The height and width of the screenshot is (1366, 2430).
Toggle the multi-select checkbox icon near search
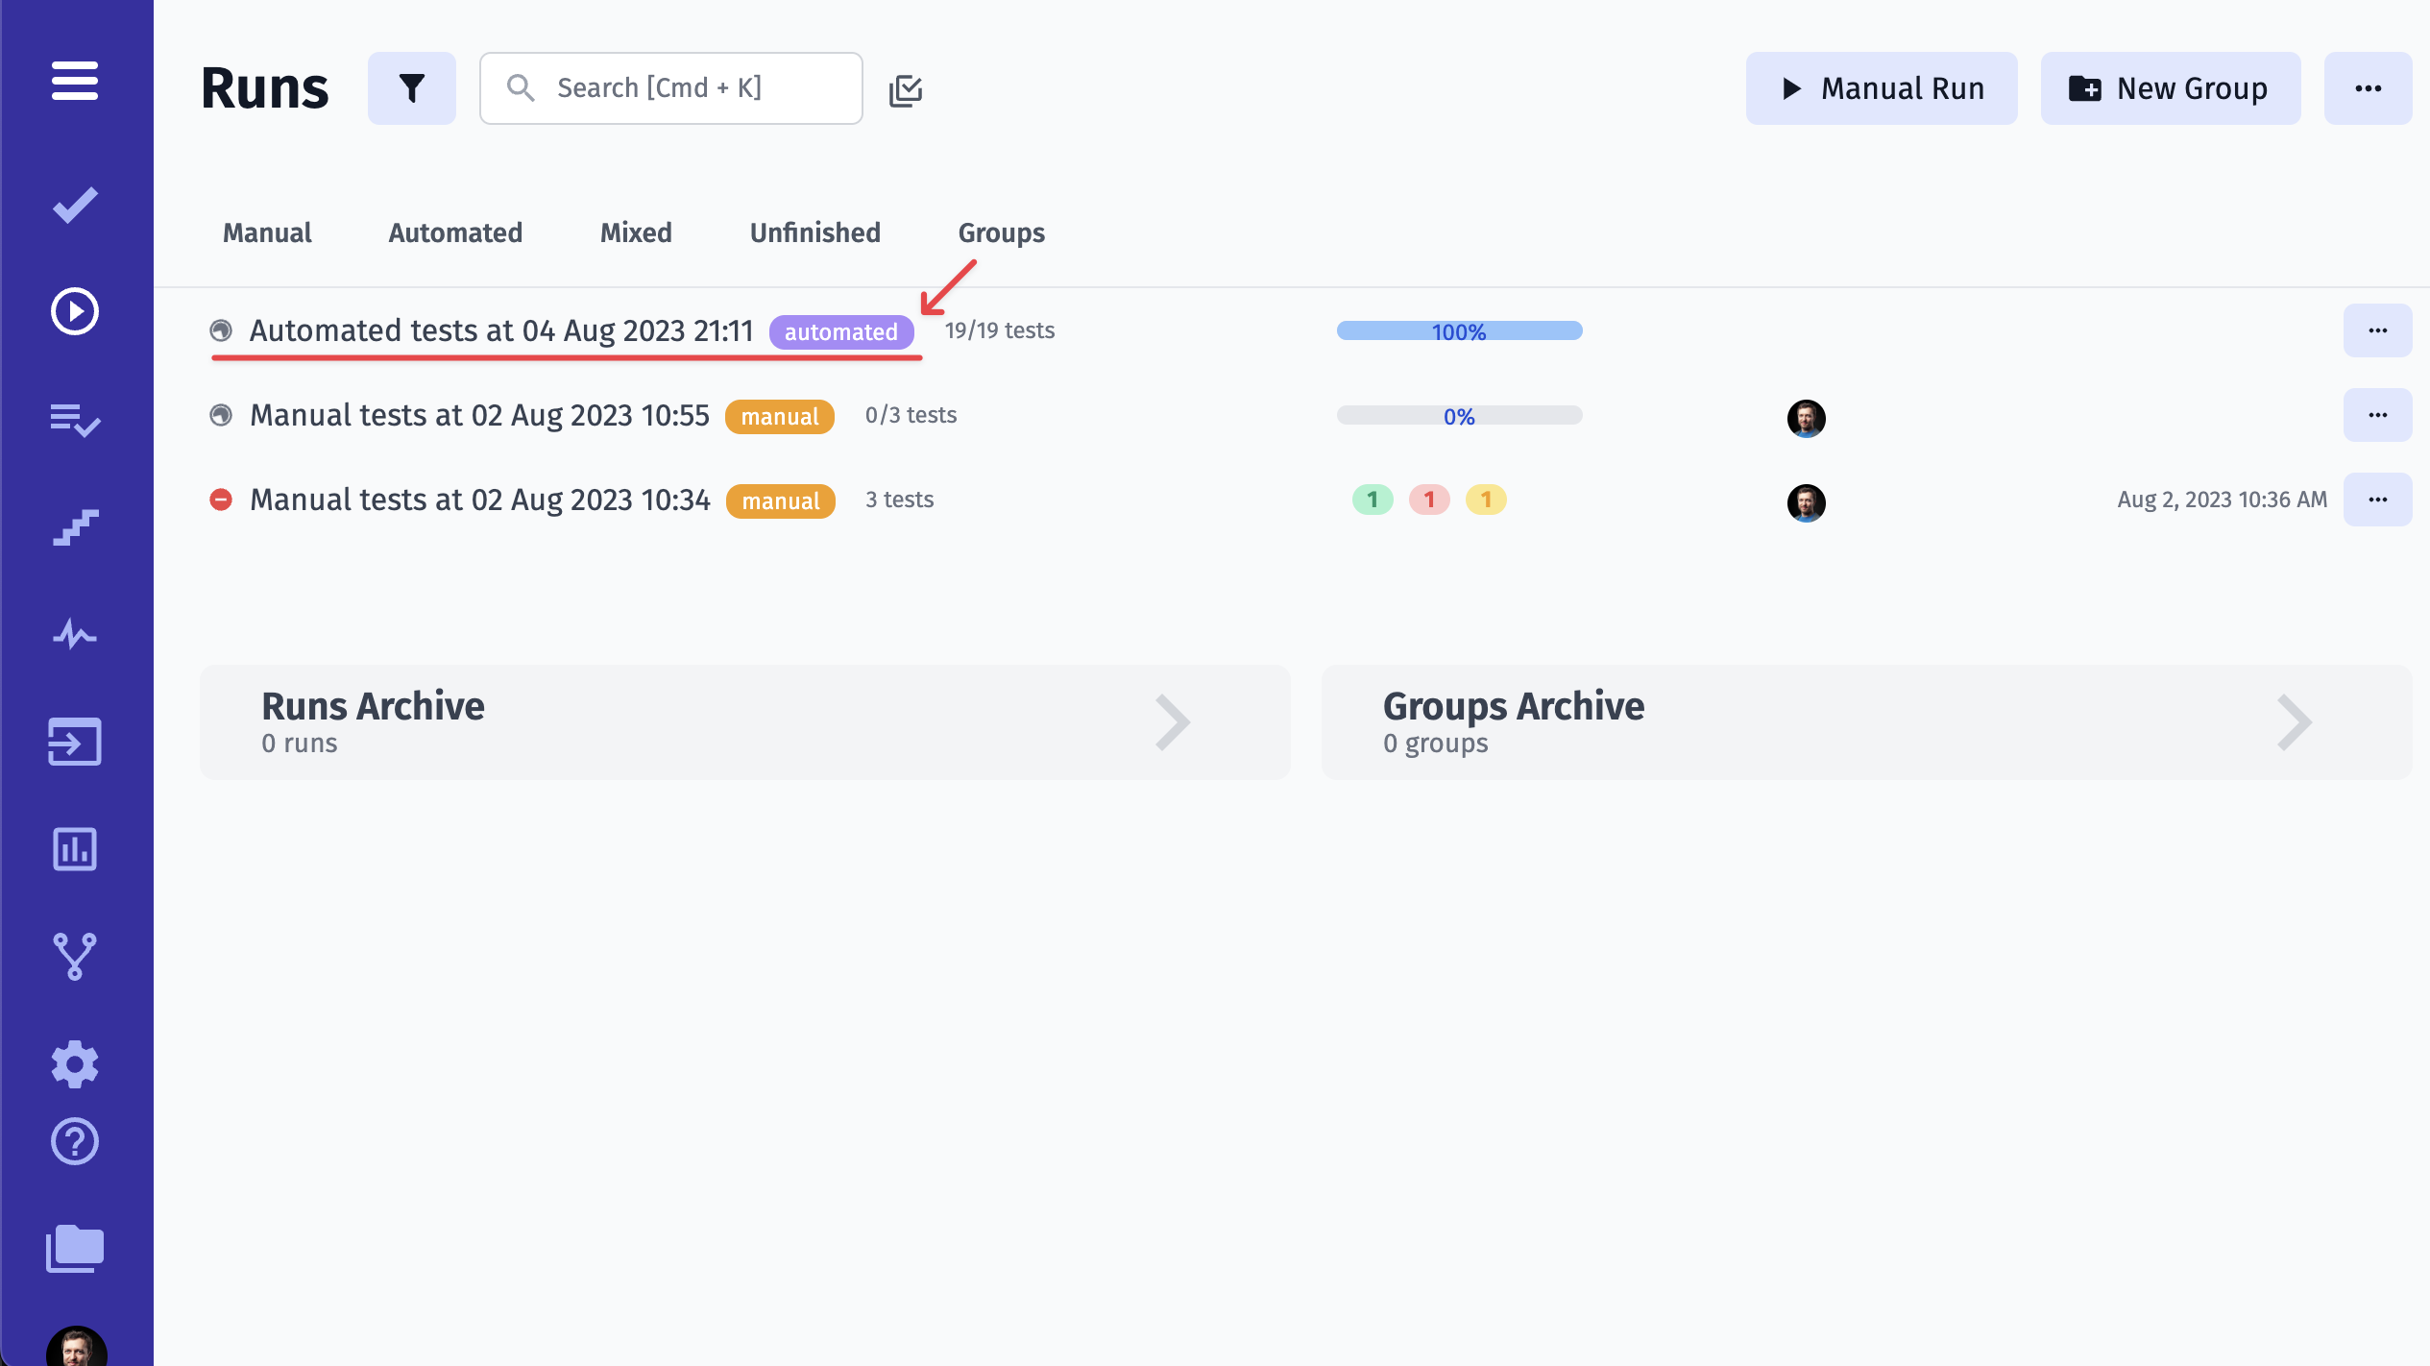(x=905, y=89)
